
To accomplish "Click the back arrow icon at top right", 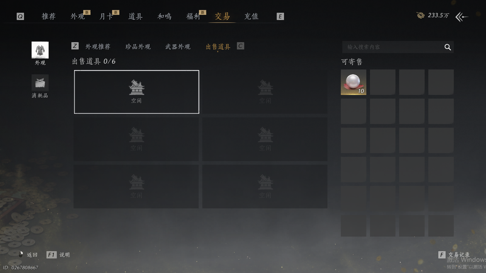I will click(x=462, y=17).
